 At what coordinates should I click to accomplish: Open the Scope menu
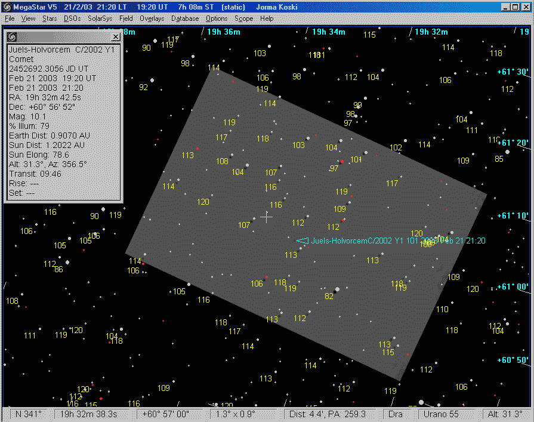coord(243,19)
